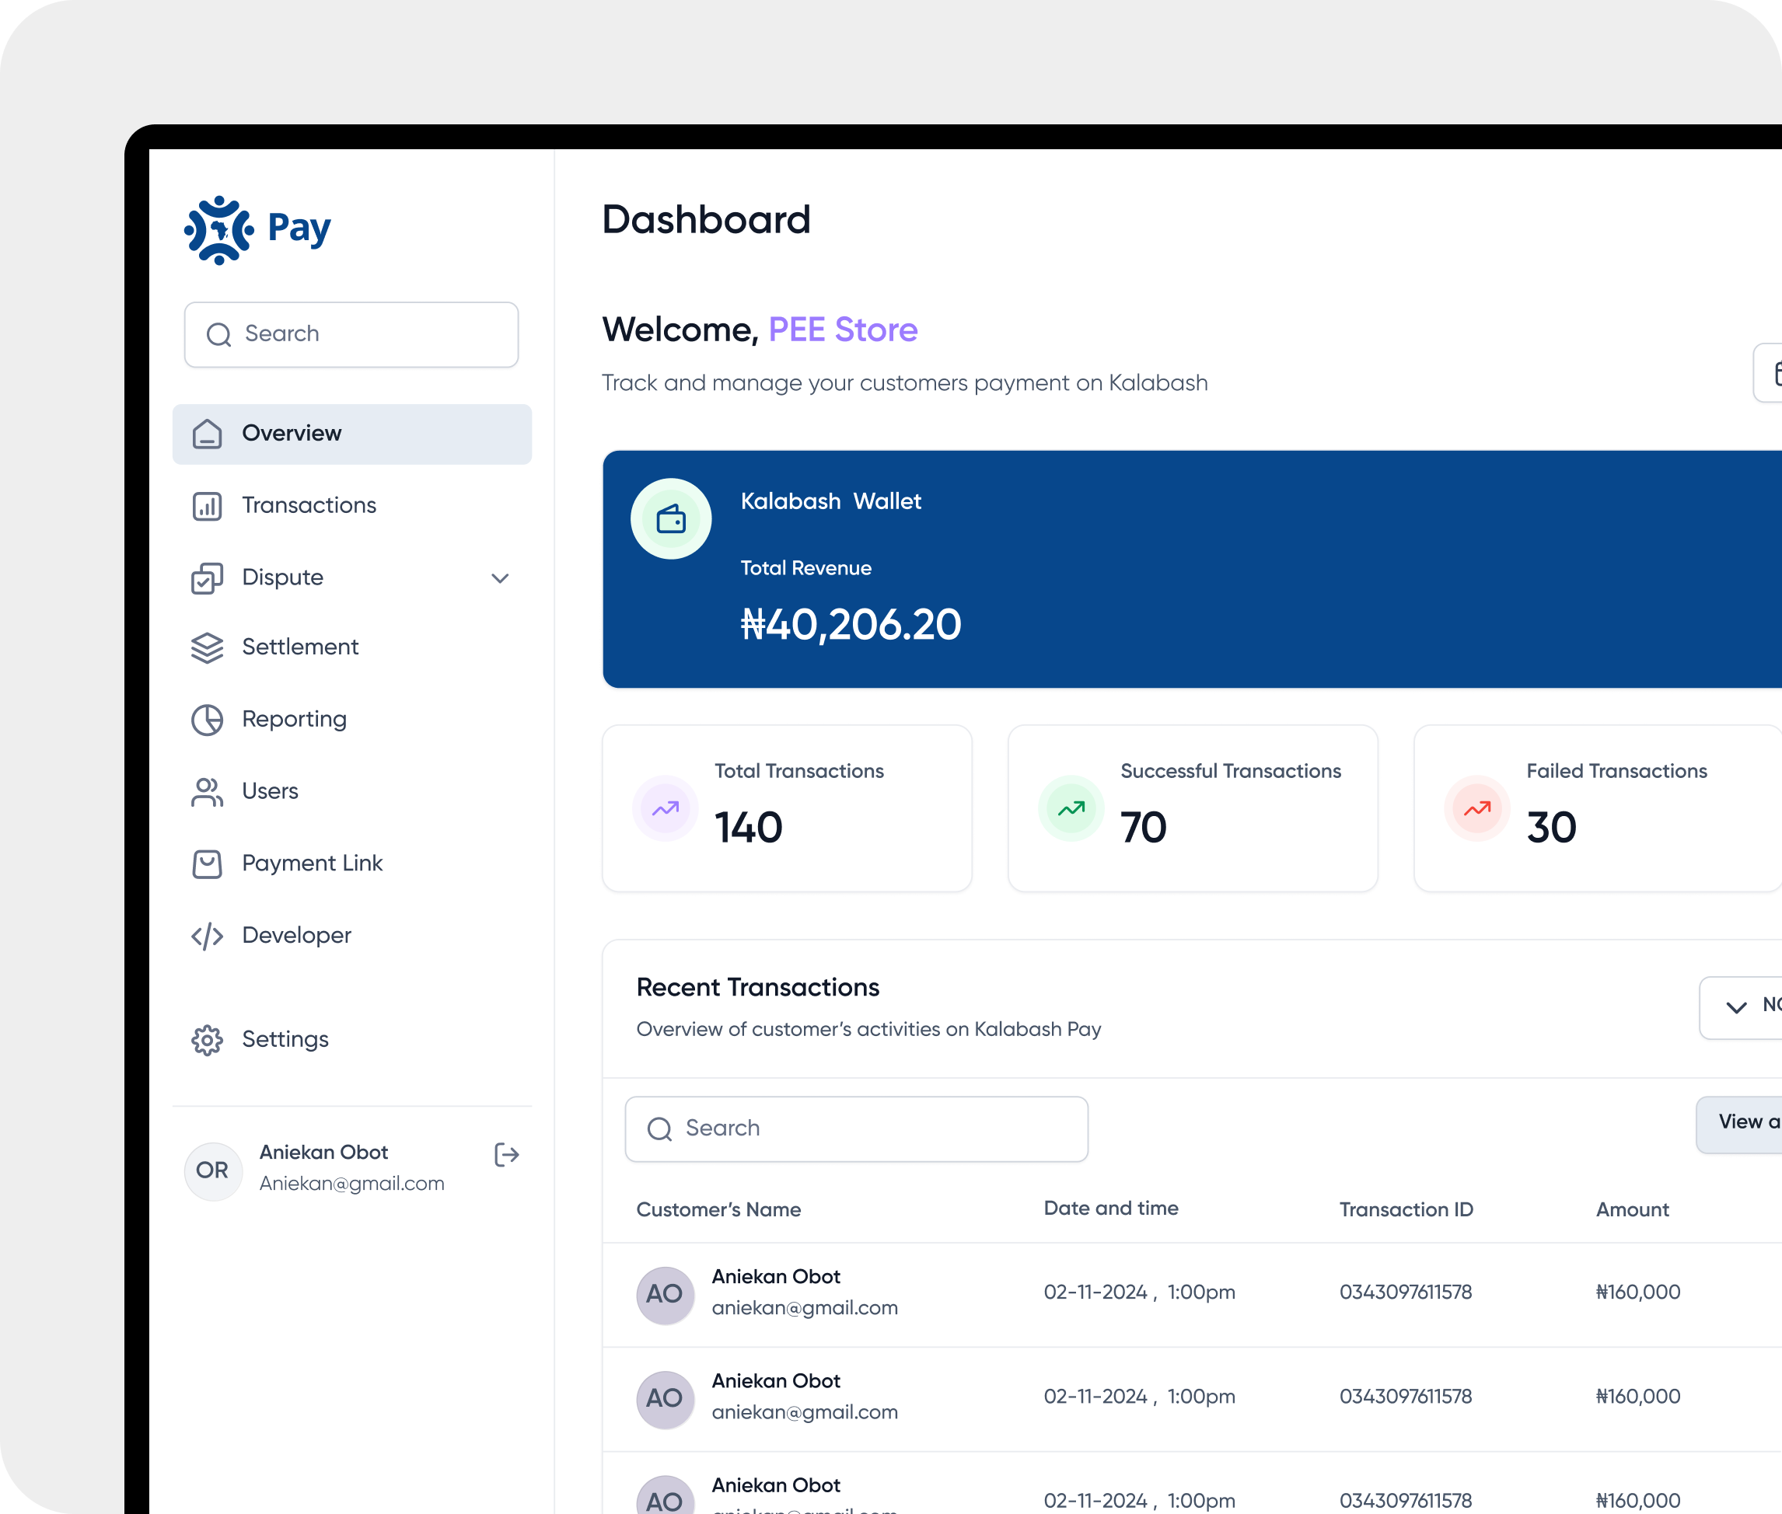Click the 70 successful transactions value
The width and height of the screenshot is (1782, 1514).
coord(1144,829)
